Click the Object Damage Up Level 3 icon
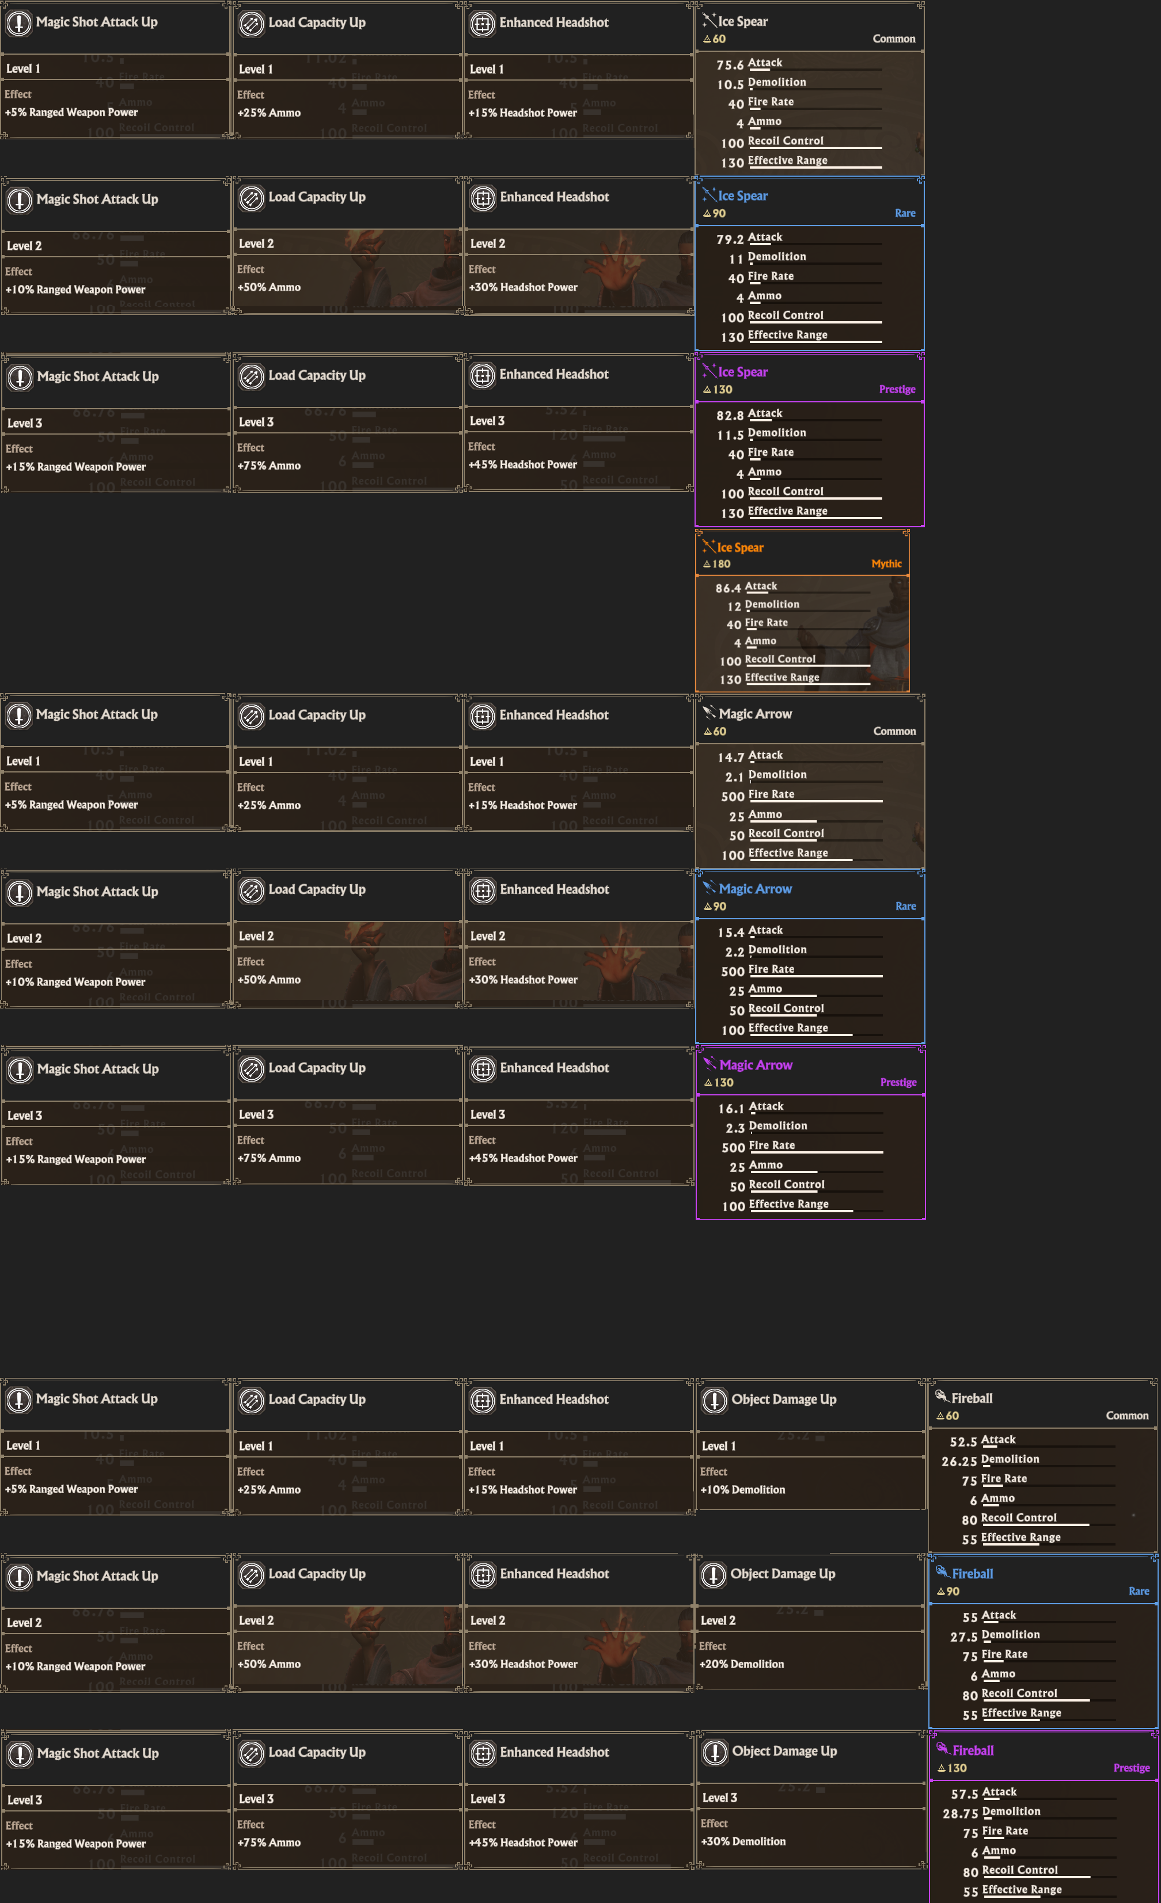Image resolution: width=1161 pixels, height=1903 pixels. pyautogui.click(x=715, y=1752)
